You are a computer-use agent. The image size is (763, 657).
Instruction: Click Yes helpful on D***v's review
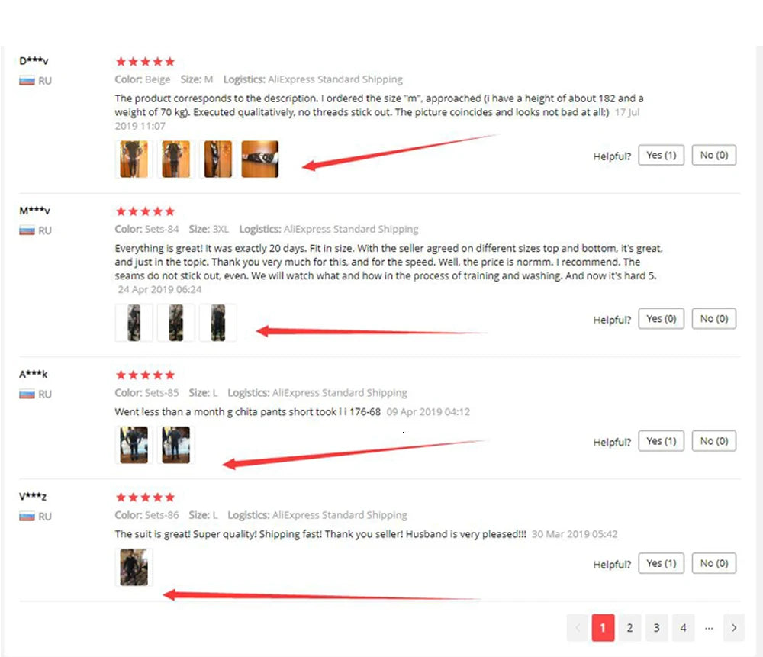[x=661, y=155]
